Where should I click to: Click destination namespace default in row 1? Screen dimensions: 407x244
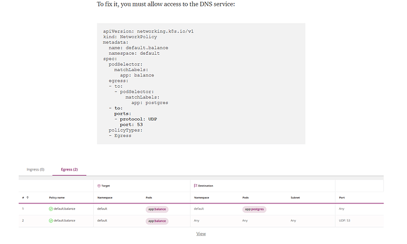pos(199,209)
